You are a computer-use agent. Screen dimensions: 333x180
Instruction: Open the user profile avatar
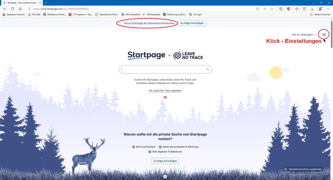320,9
